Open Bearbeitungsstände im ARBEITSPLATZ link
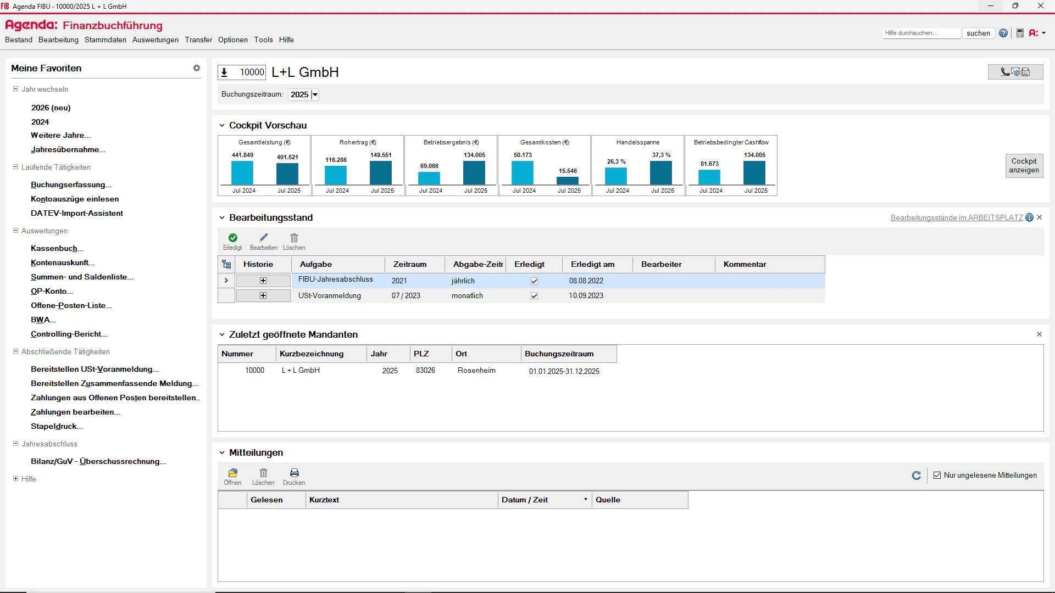Viewport: 1055px width, 593px height. pyautogui.click(x=957, y=218)
